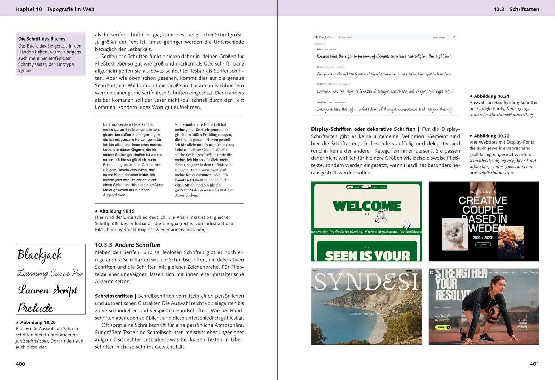Click the header 10.3 Schriftarten
Image resolution: width=555 pixels, height=380 pixels.
point(516,9)
